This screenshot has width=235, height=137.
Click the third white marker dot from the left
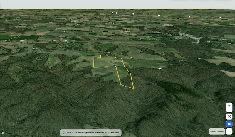click(x=133, y=14)
